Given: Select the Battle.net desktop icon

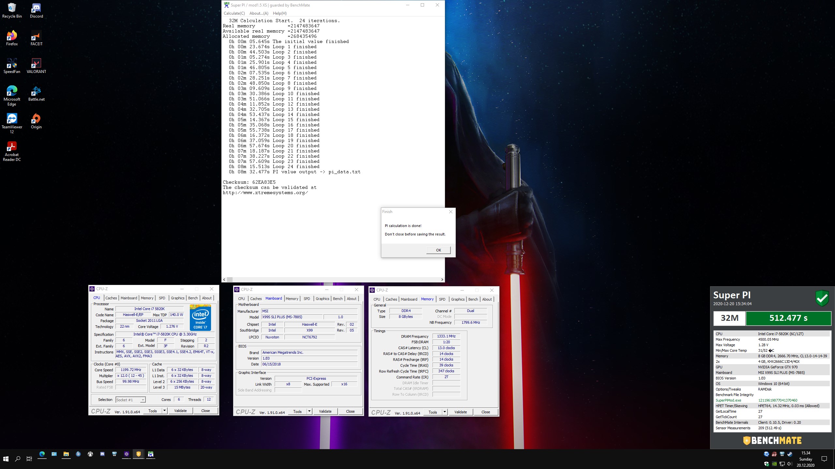Looking at the screenshot, I should point(36,93).
